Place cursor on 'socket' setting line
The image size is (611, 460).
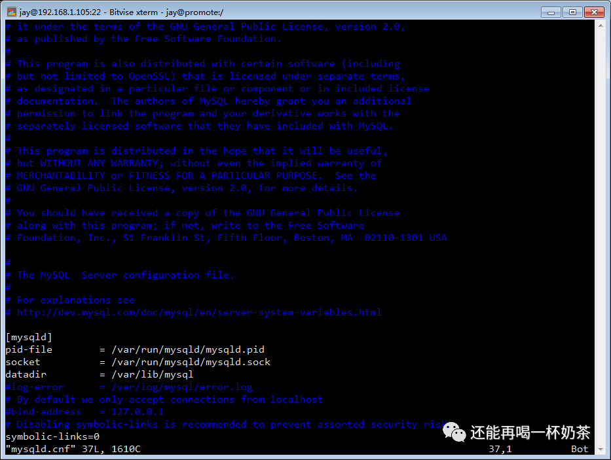[138, 363]
